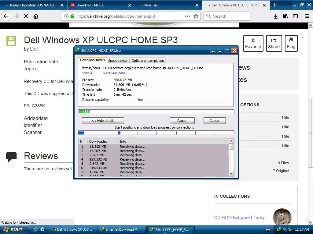Click page scrollbar down arrow
Image resolution: width=313 pixels, height=234 pixels.
click(x=311, y=222)
